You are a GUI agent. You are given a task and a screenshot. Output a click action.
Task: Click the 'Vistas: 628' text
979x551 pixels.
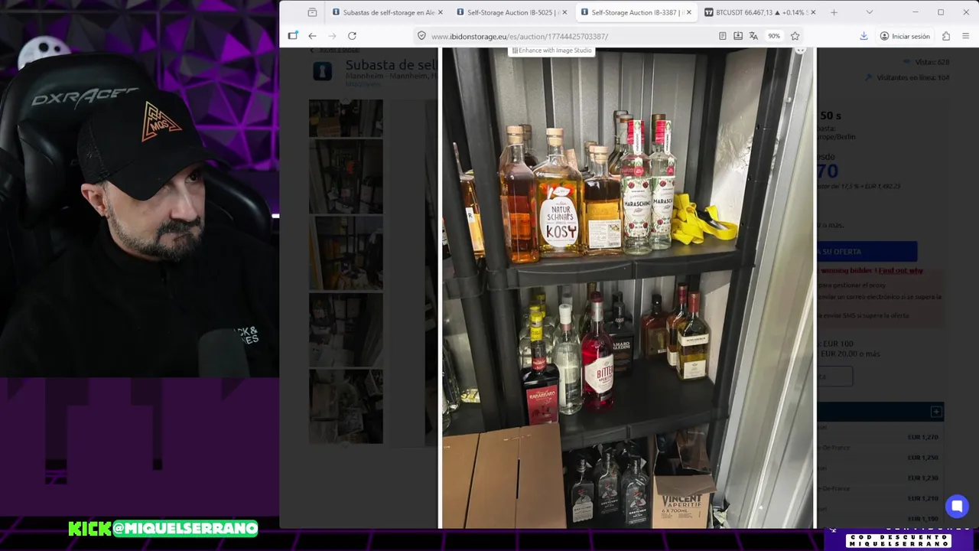click(932, 62)
